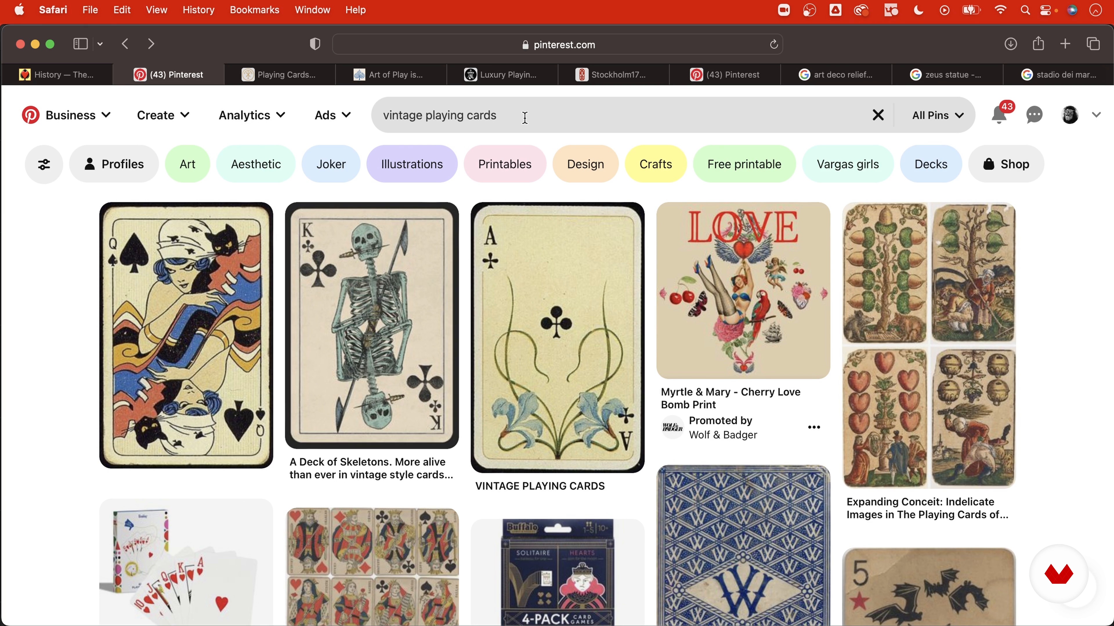Expand the Create dropdown
The height and width of the screenshot is (626, 1114).
pos(163,115)
